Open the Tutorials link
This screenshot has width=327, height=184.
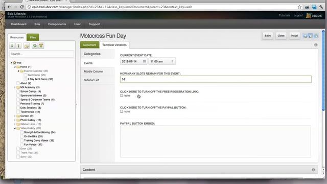284,15
